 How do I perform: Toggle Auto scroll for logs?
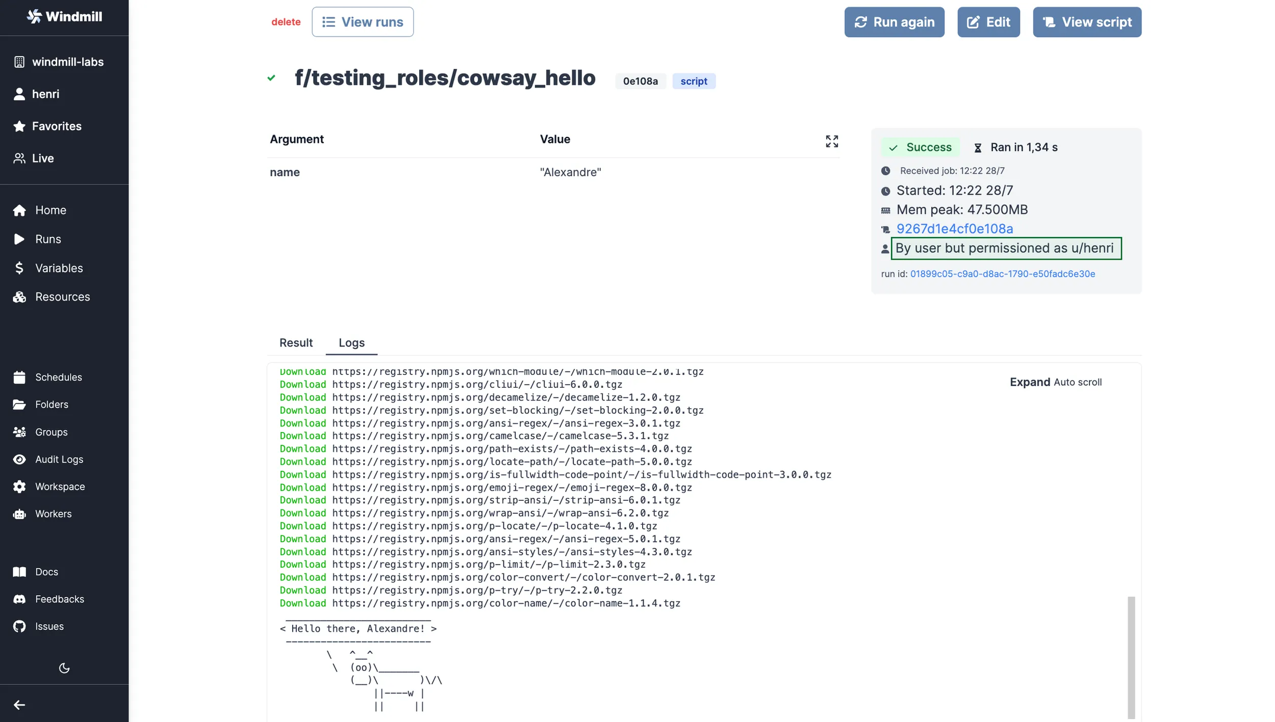(1077, 382)
